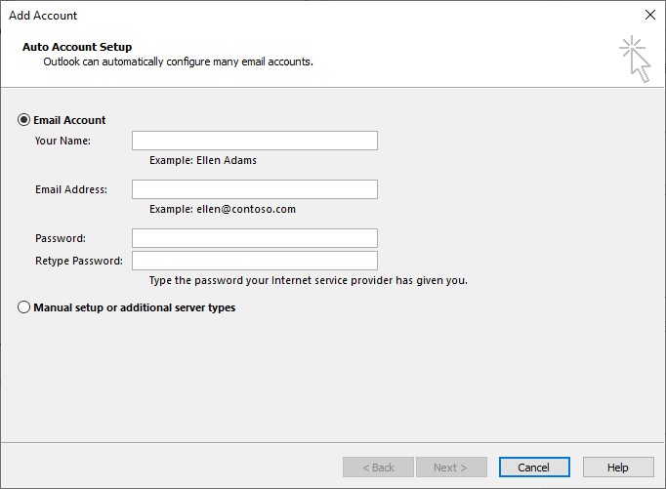Click the "Password:" label
This screenshot has height=489, width=666.
(x=61, y=238)
